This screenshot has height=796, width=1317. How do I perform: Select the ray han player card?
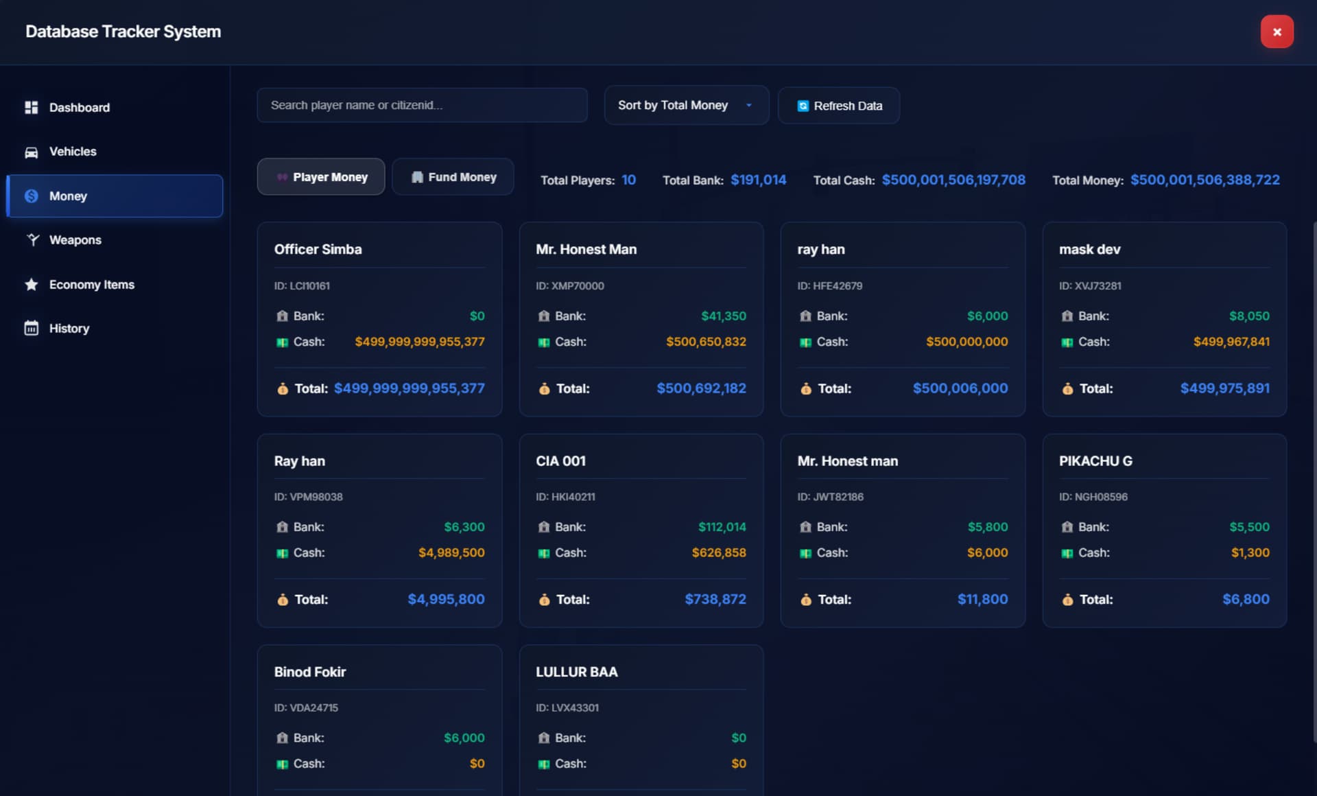coord(902,319)
